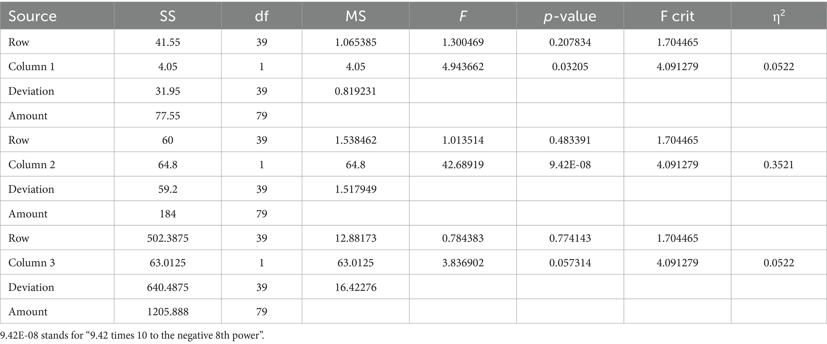
Task: Click the Source column header
Action: pos(32,16)
